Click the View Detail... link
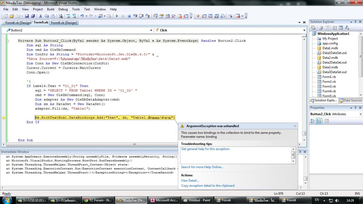This screenshot has height=204, width=363. 190,181
